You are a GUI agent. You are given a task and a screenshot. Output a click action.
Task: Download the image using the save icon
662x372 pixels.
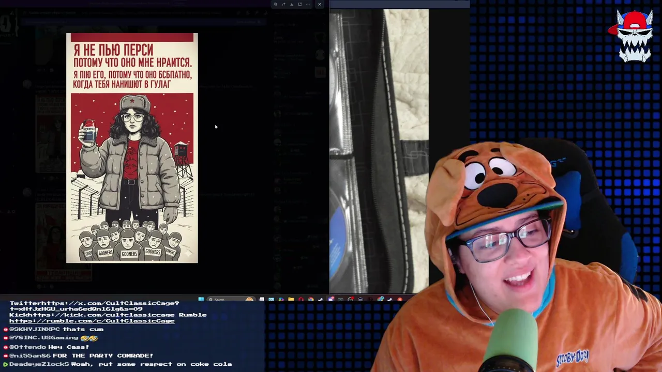click(x=292, y=4)
